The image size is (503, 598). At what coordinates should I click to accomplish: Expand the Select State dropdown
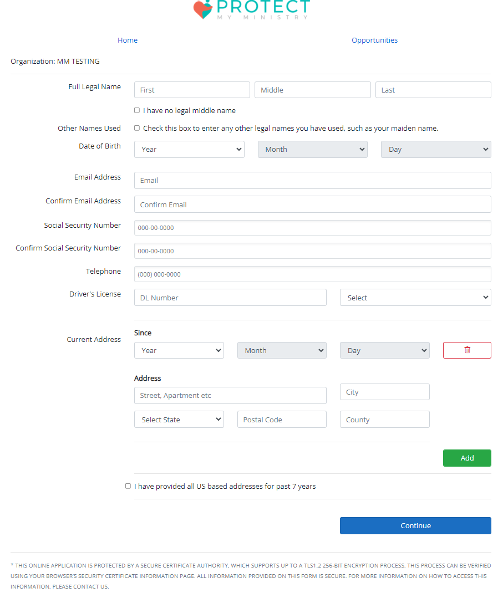coord(179,420)
